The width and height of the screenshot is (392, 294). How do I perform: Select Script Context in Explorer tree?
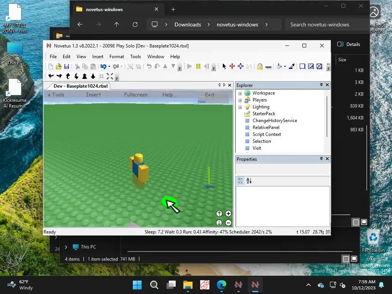[x=266, y=134]
